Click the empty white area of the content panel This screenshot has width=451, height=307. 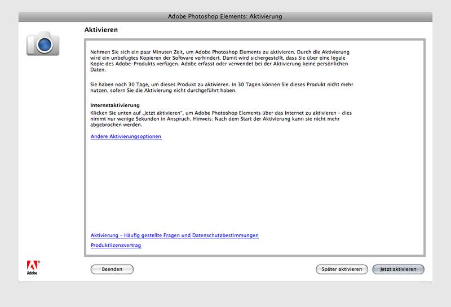click(x=254, y=186)
